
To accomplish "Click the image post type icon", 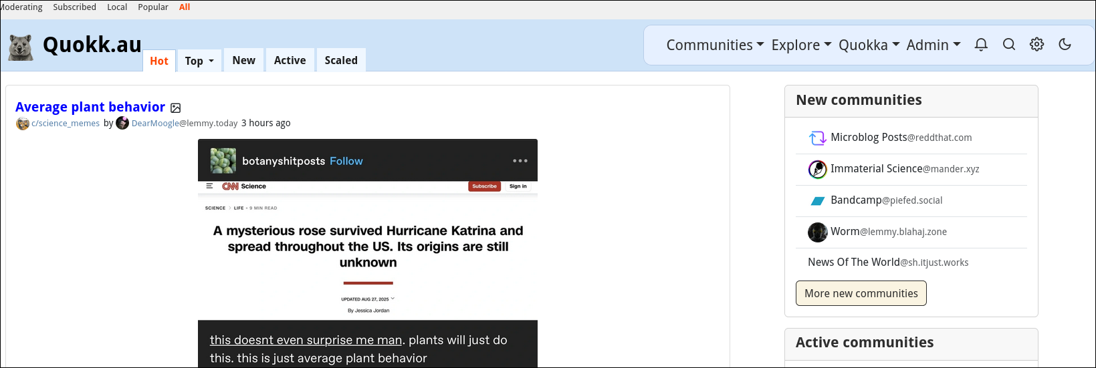I will 176,108.
